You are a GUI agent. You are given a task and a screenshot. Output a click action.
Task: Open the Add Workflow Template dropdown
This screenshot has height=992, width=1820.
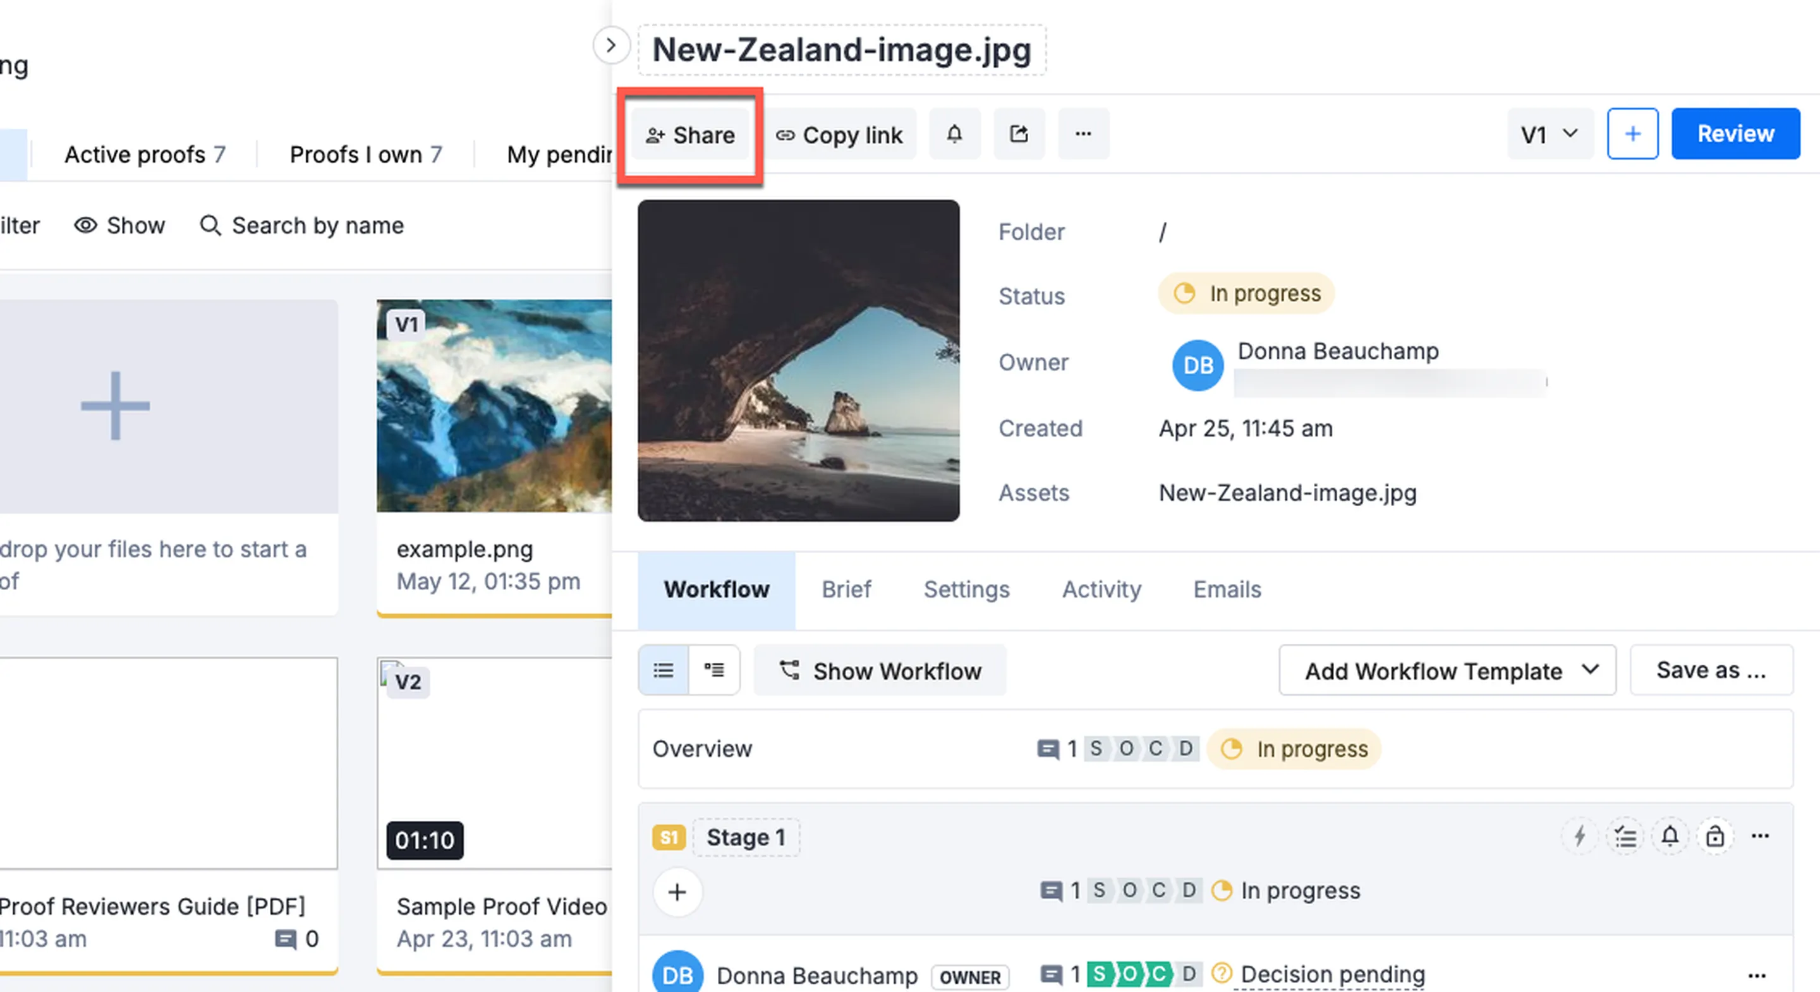click(x=1447, y=670)
